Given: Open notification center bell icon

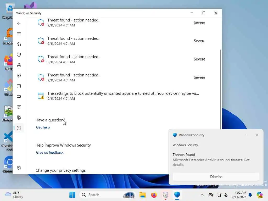Looking at the screenshot, I should 250,195.
